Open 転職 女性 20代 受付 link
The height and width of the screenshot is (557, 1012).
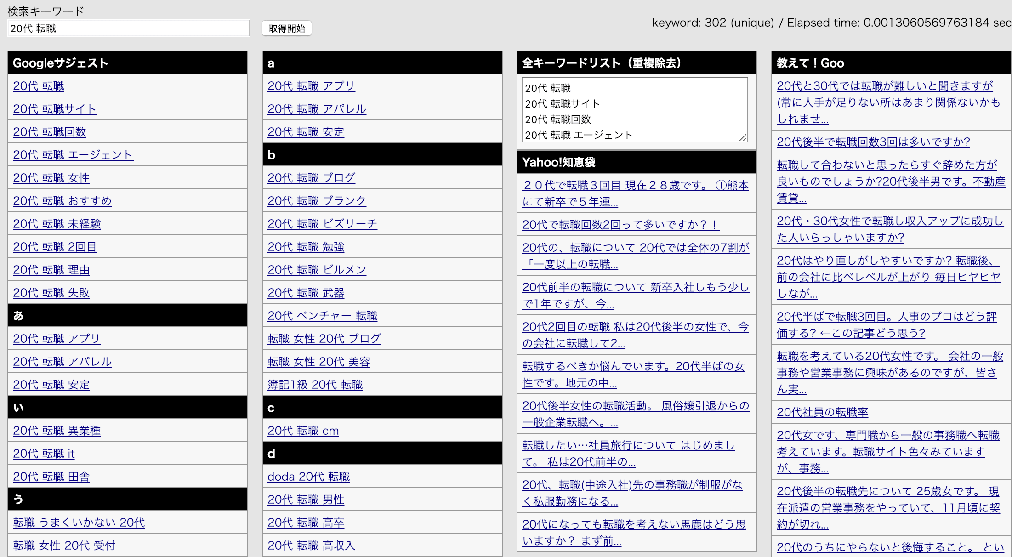click(x=64, y=546)
